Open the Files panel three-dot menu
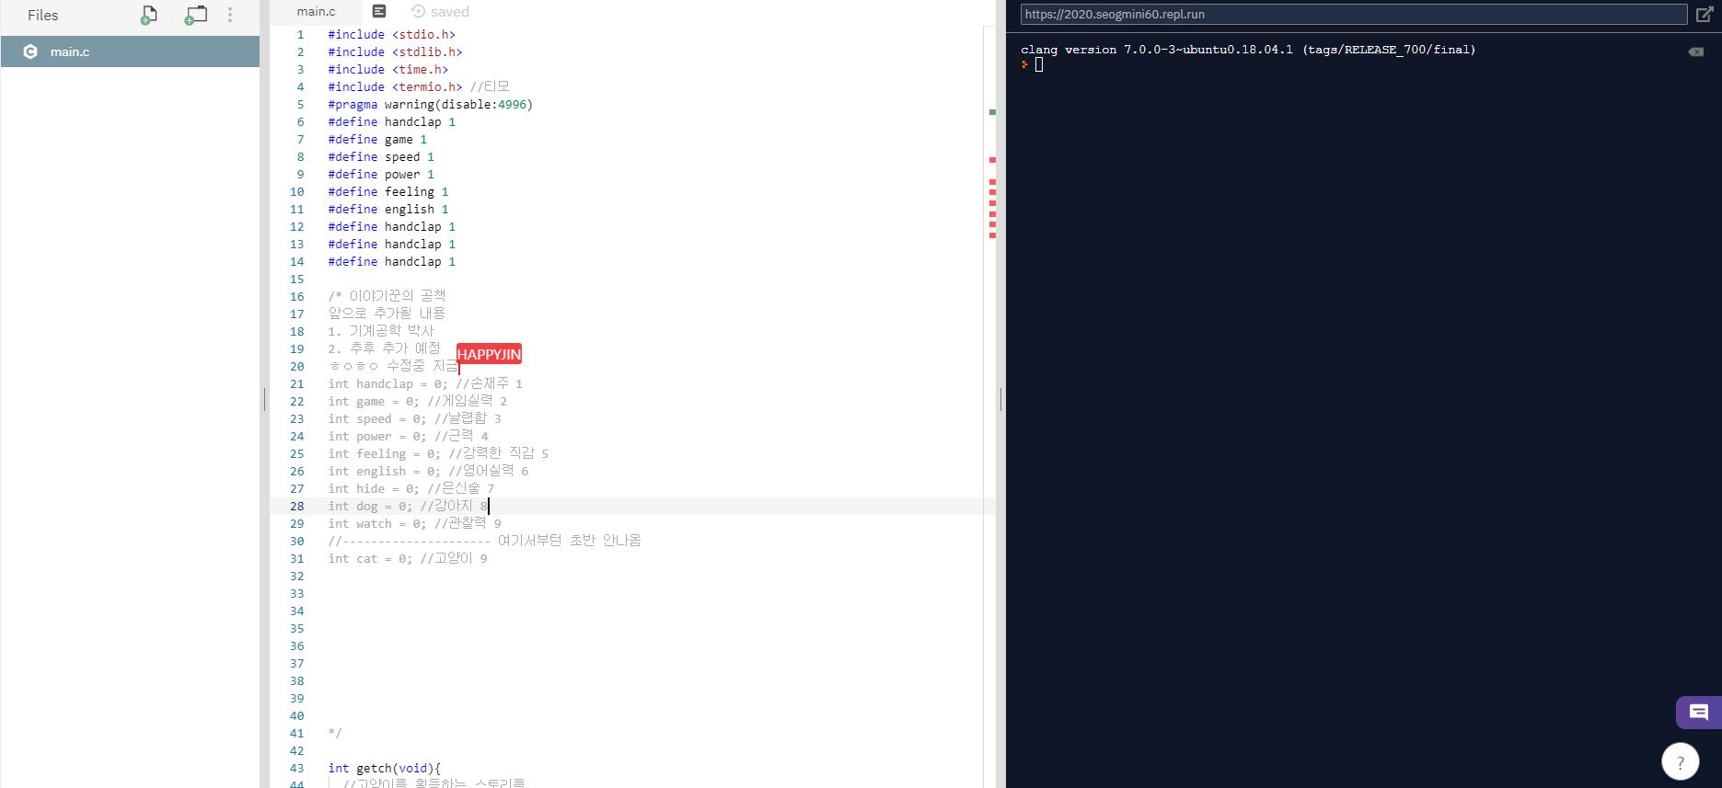The height and width of the screenshot is (788, 1722). 230,16
